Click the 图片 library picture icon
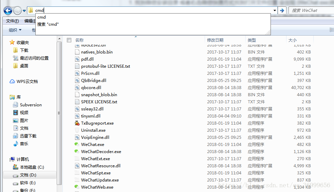 [x=16, y=121]
